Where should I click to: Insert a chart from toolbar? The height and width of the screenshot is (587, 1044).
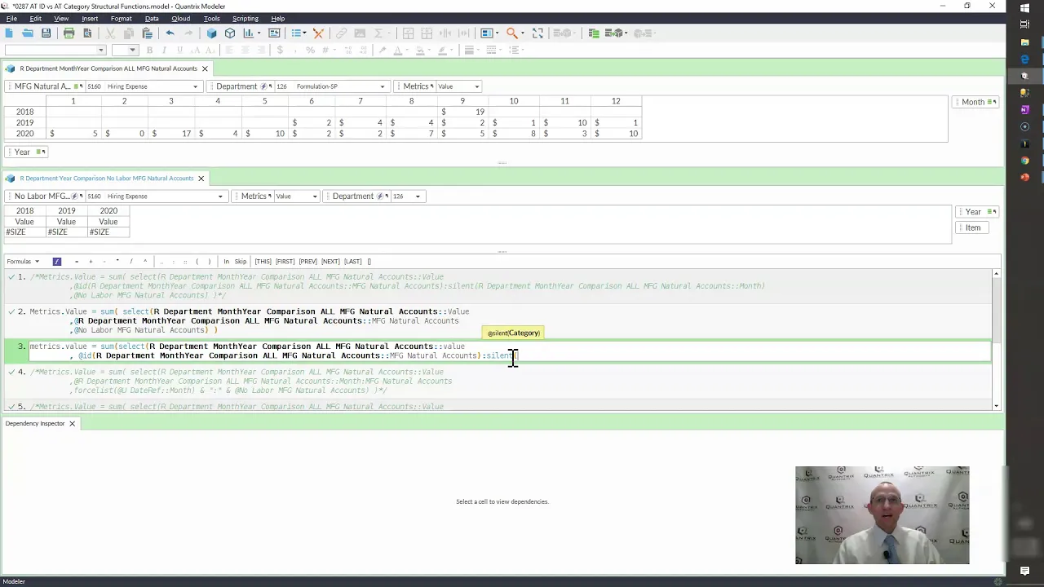pyautogui.click(x=248, y=33)
